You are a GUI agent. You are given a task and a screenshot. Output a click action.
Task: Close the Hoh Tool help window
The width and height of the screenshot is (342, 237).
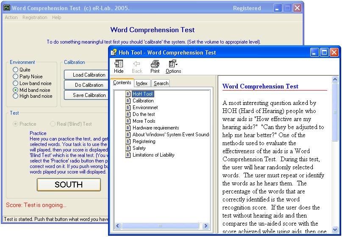click(334, 52)
